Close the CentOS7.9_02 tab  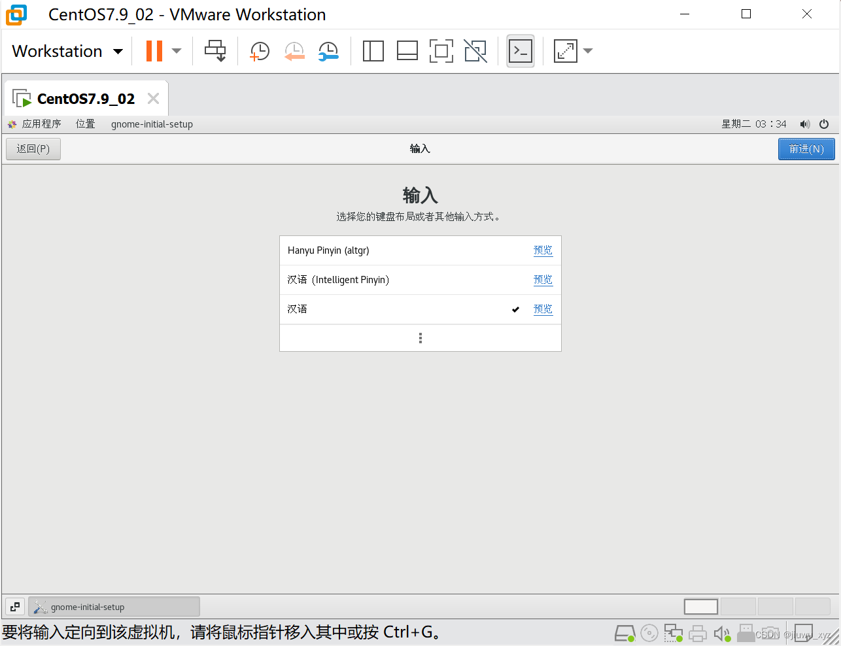point(154,99)
